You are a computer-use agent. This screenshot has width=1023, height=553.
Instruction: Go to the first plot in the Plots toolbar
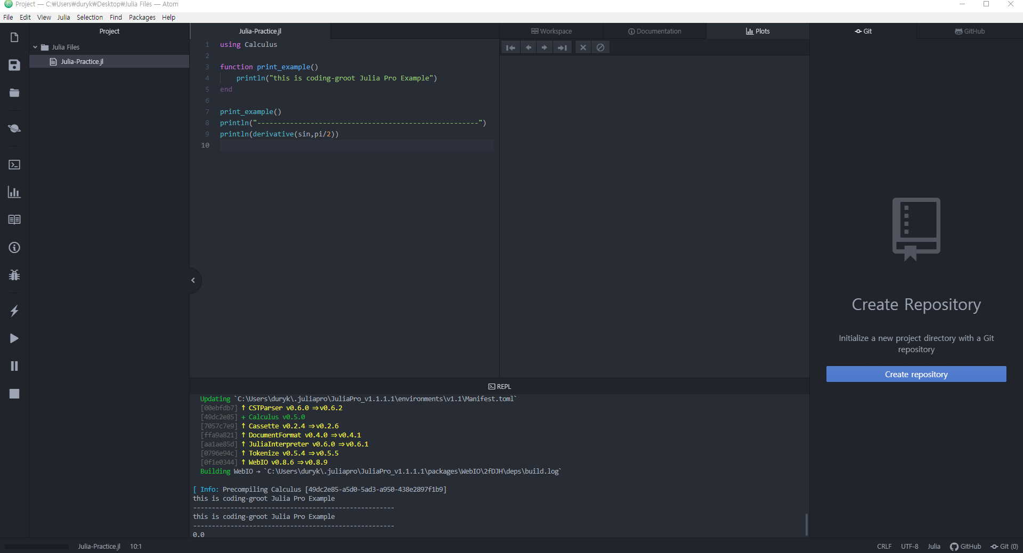click(510, 47)
